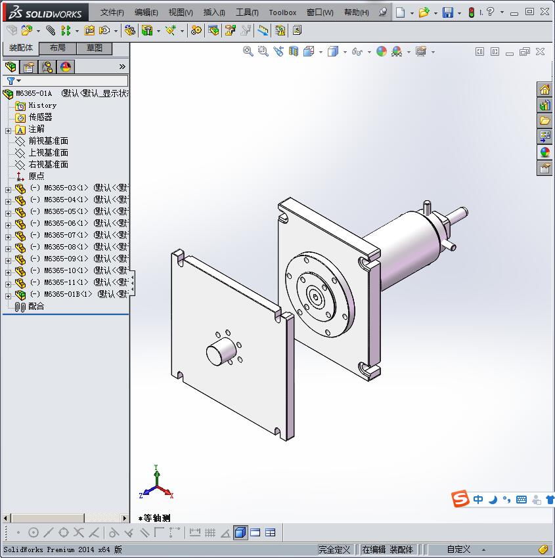555x558 pixels.
Task: Open the Assembly Visualization warning tool
Action: point(280,31)
